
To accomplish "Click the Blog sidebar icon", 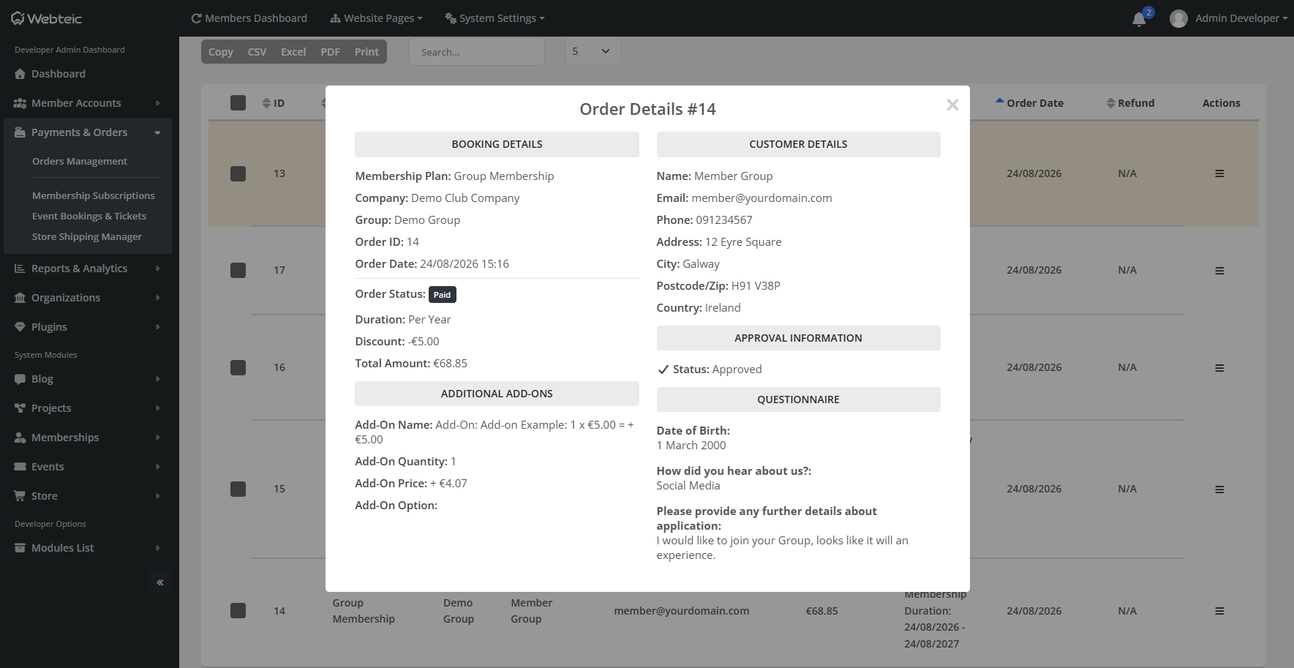I will pyautogui.click(x=20, y=379).
